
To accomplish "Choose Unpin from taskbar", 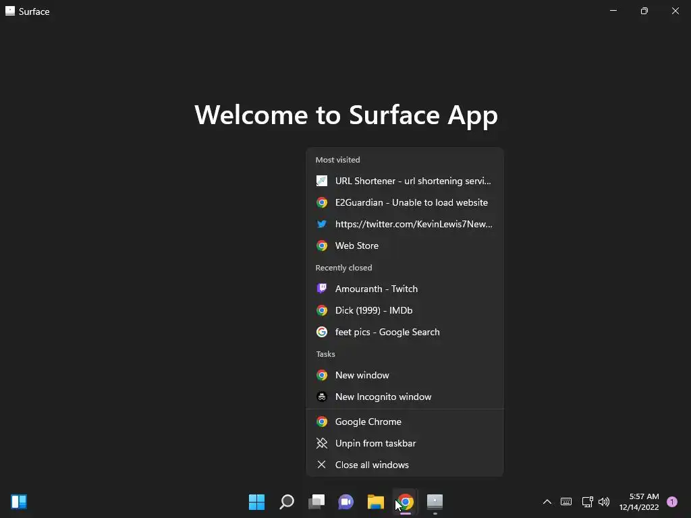I will click(x=405, y=444).
